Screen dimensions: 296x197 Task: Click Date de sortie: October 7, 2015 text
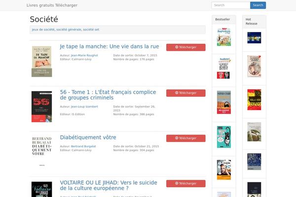point(135,56)
